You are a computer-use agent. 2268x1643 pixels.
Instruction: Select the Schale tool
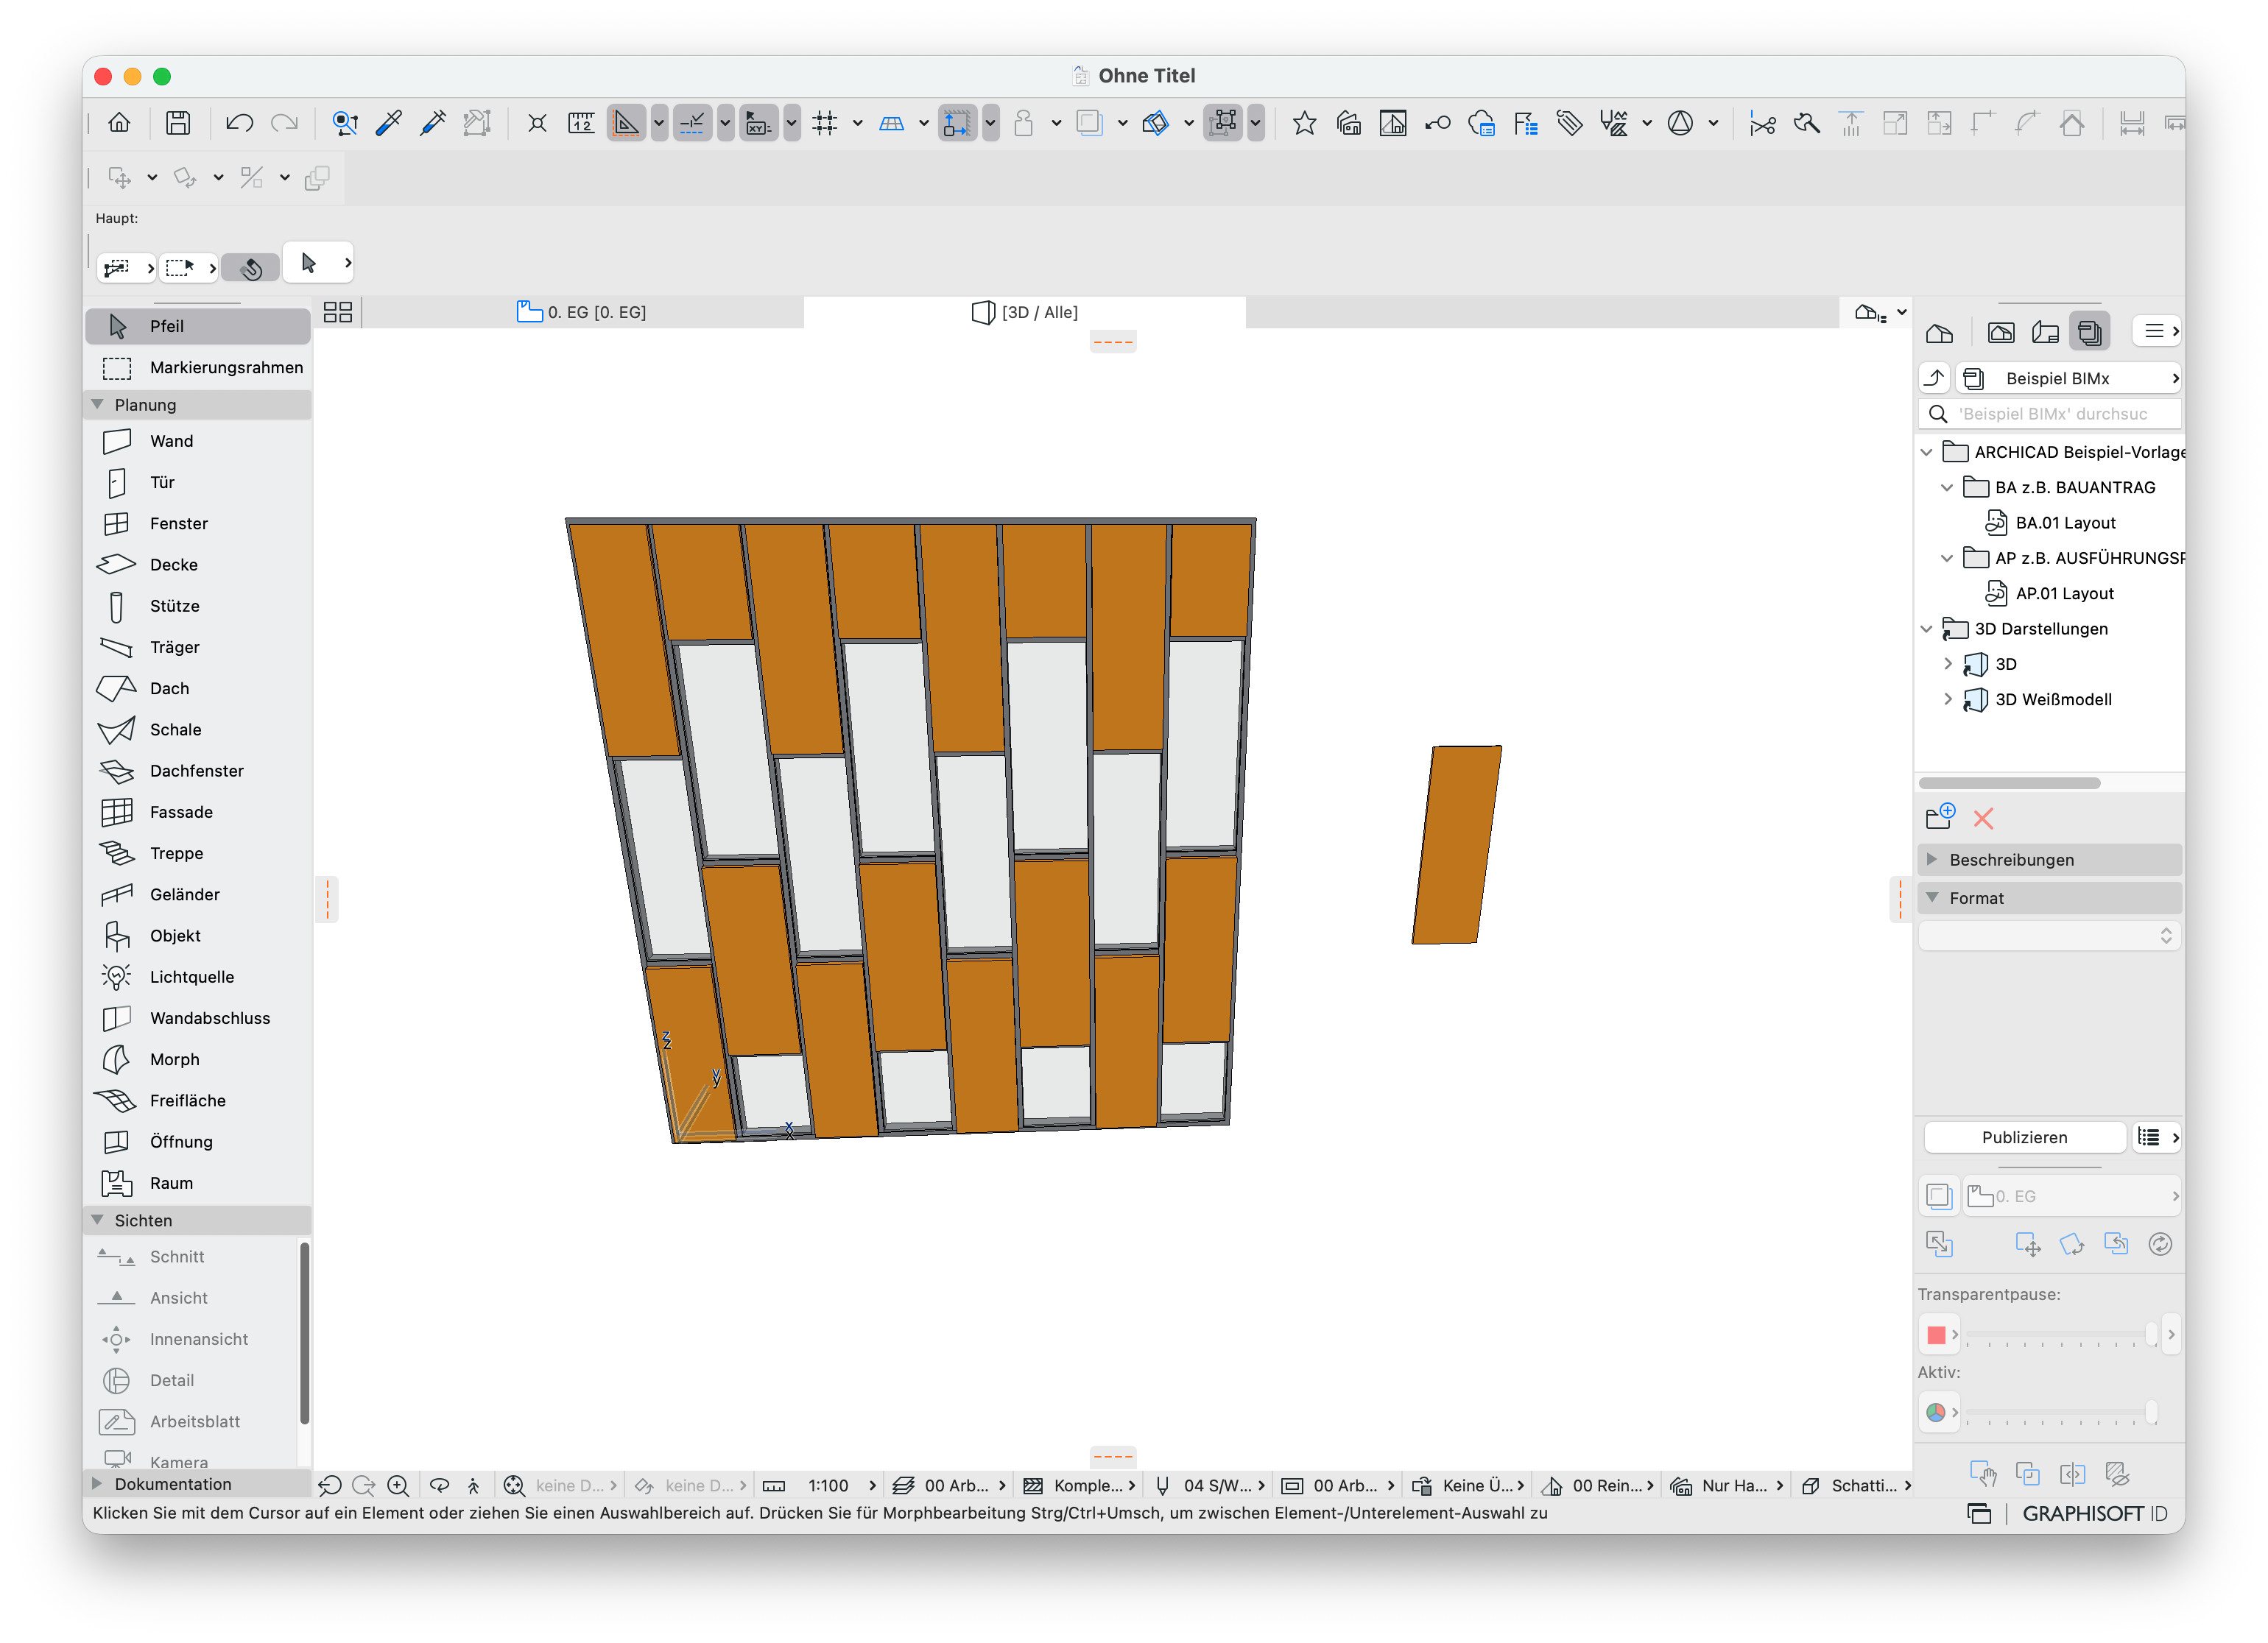[x=197, y=729]
